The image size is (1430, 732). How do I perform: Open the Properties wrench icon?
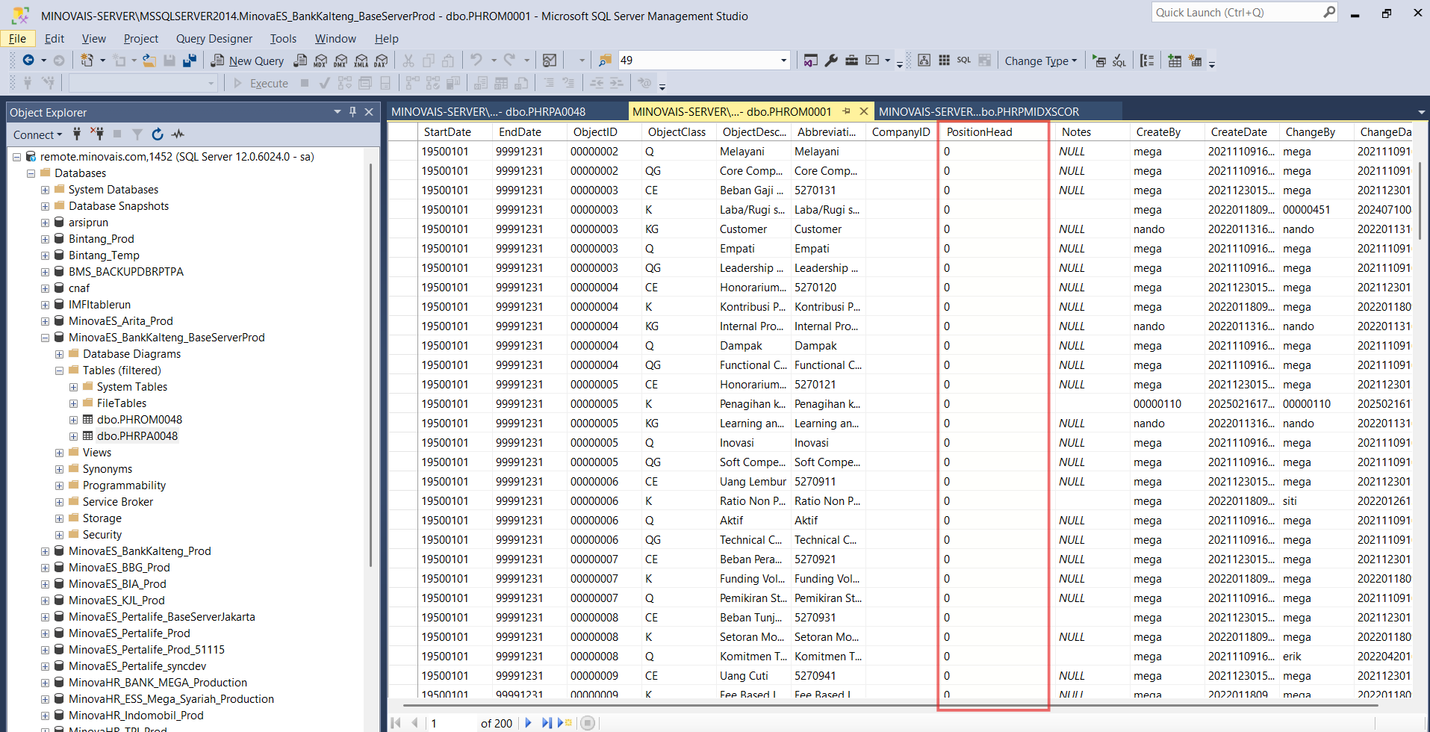[831, 61]
